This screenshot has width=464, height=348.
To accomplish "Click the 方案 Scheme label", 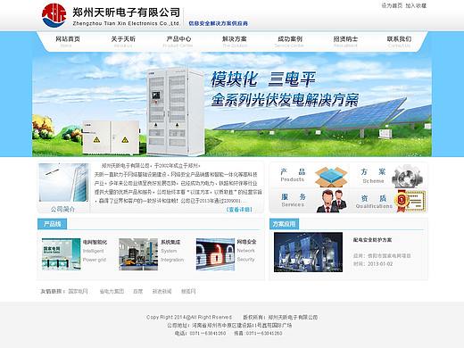I will coord(373,176).
